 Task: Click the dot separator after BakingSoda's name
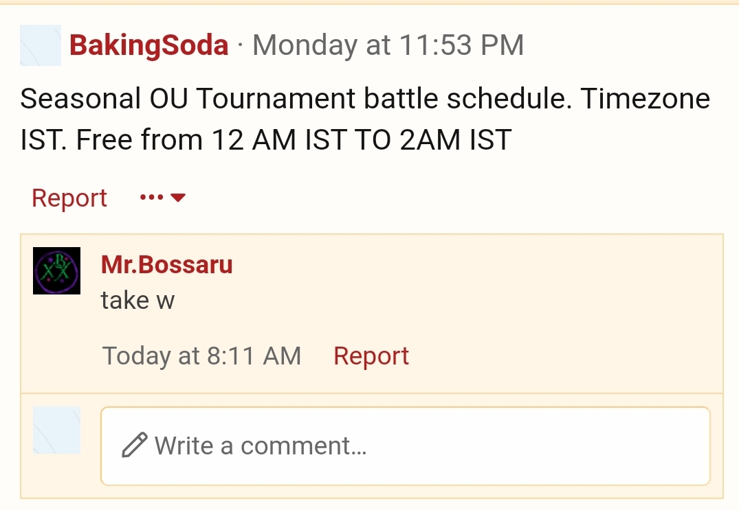241,45
